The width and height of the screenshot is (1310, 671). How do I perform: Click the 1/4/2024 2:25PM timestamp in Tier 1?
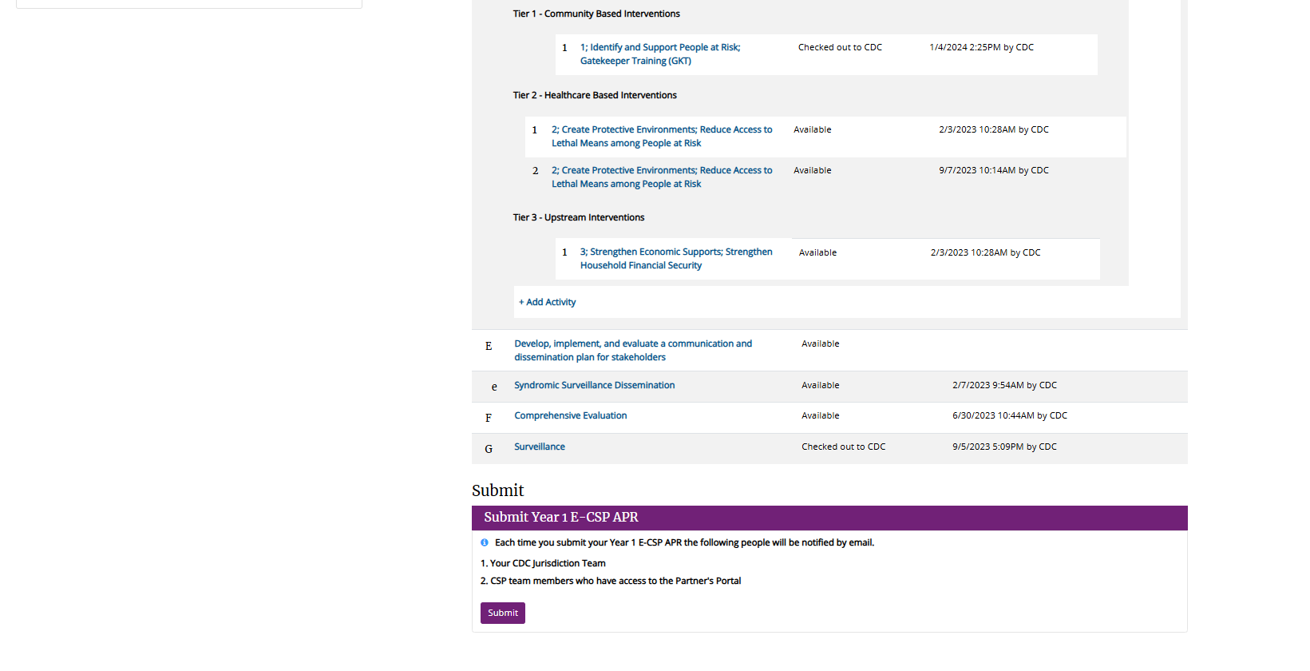click(981, 47)
